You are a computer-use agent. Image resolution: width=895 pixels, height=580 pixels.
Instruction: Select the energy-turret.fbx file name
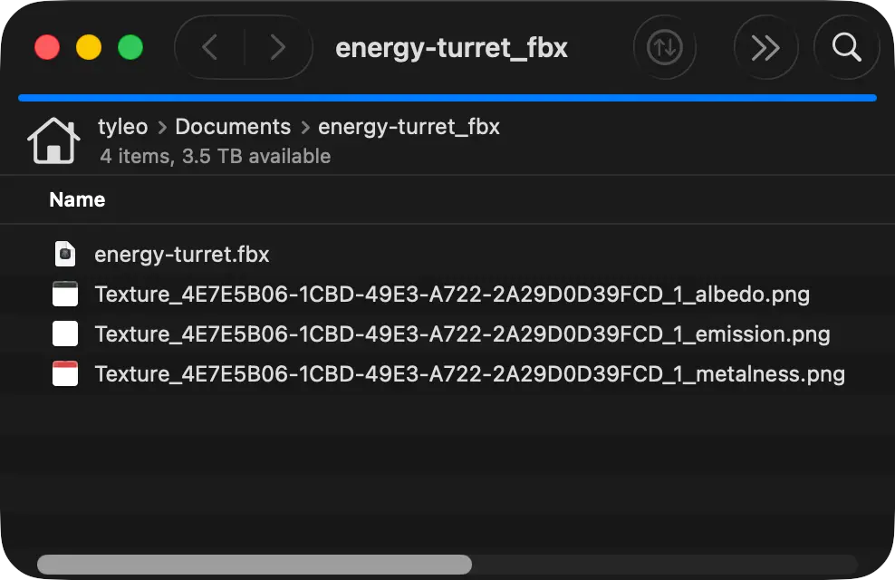click(x=182, y=255)
